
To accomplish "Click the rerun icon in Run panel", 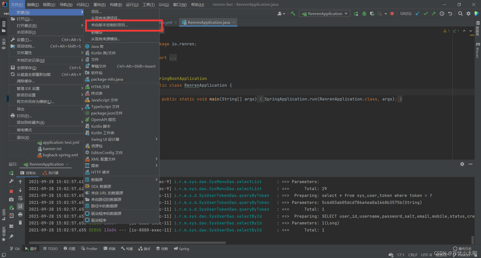I will pyautogui.click(x=11, y=173).
